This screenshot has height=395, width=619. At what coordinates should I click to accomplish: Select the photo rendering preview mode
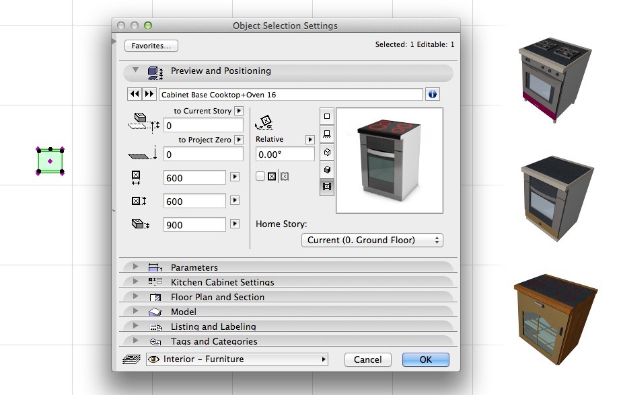pos(326,187)
